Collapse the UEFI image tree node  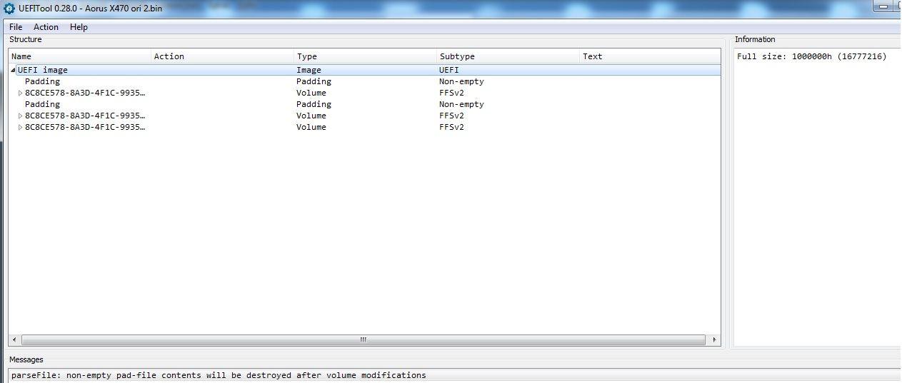[13, 70]
